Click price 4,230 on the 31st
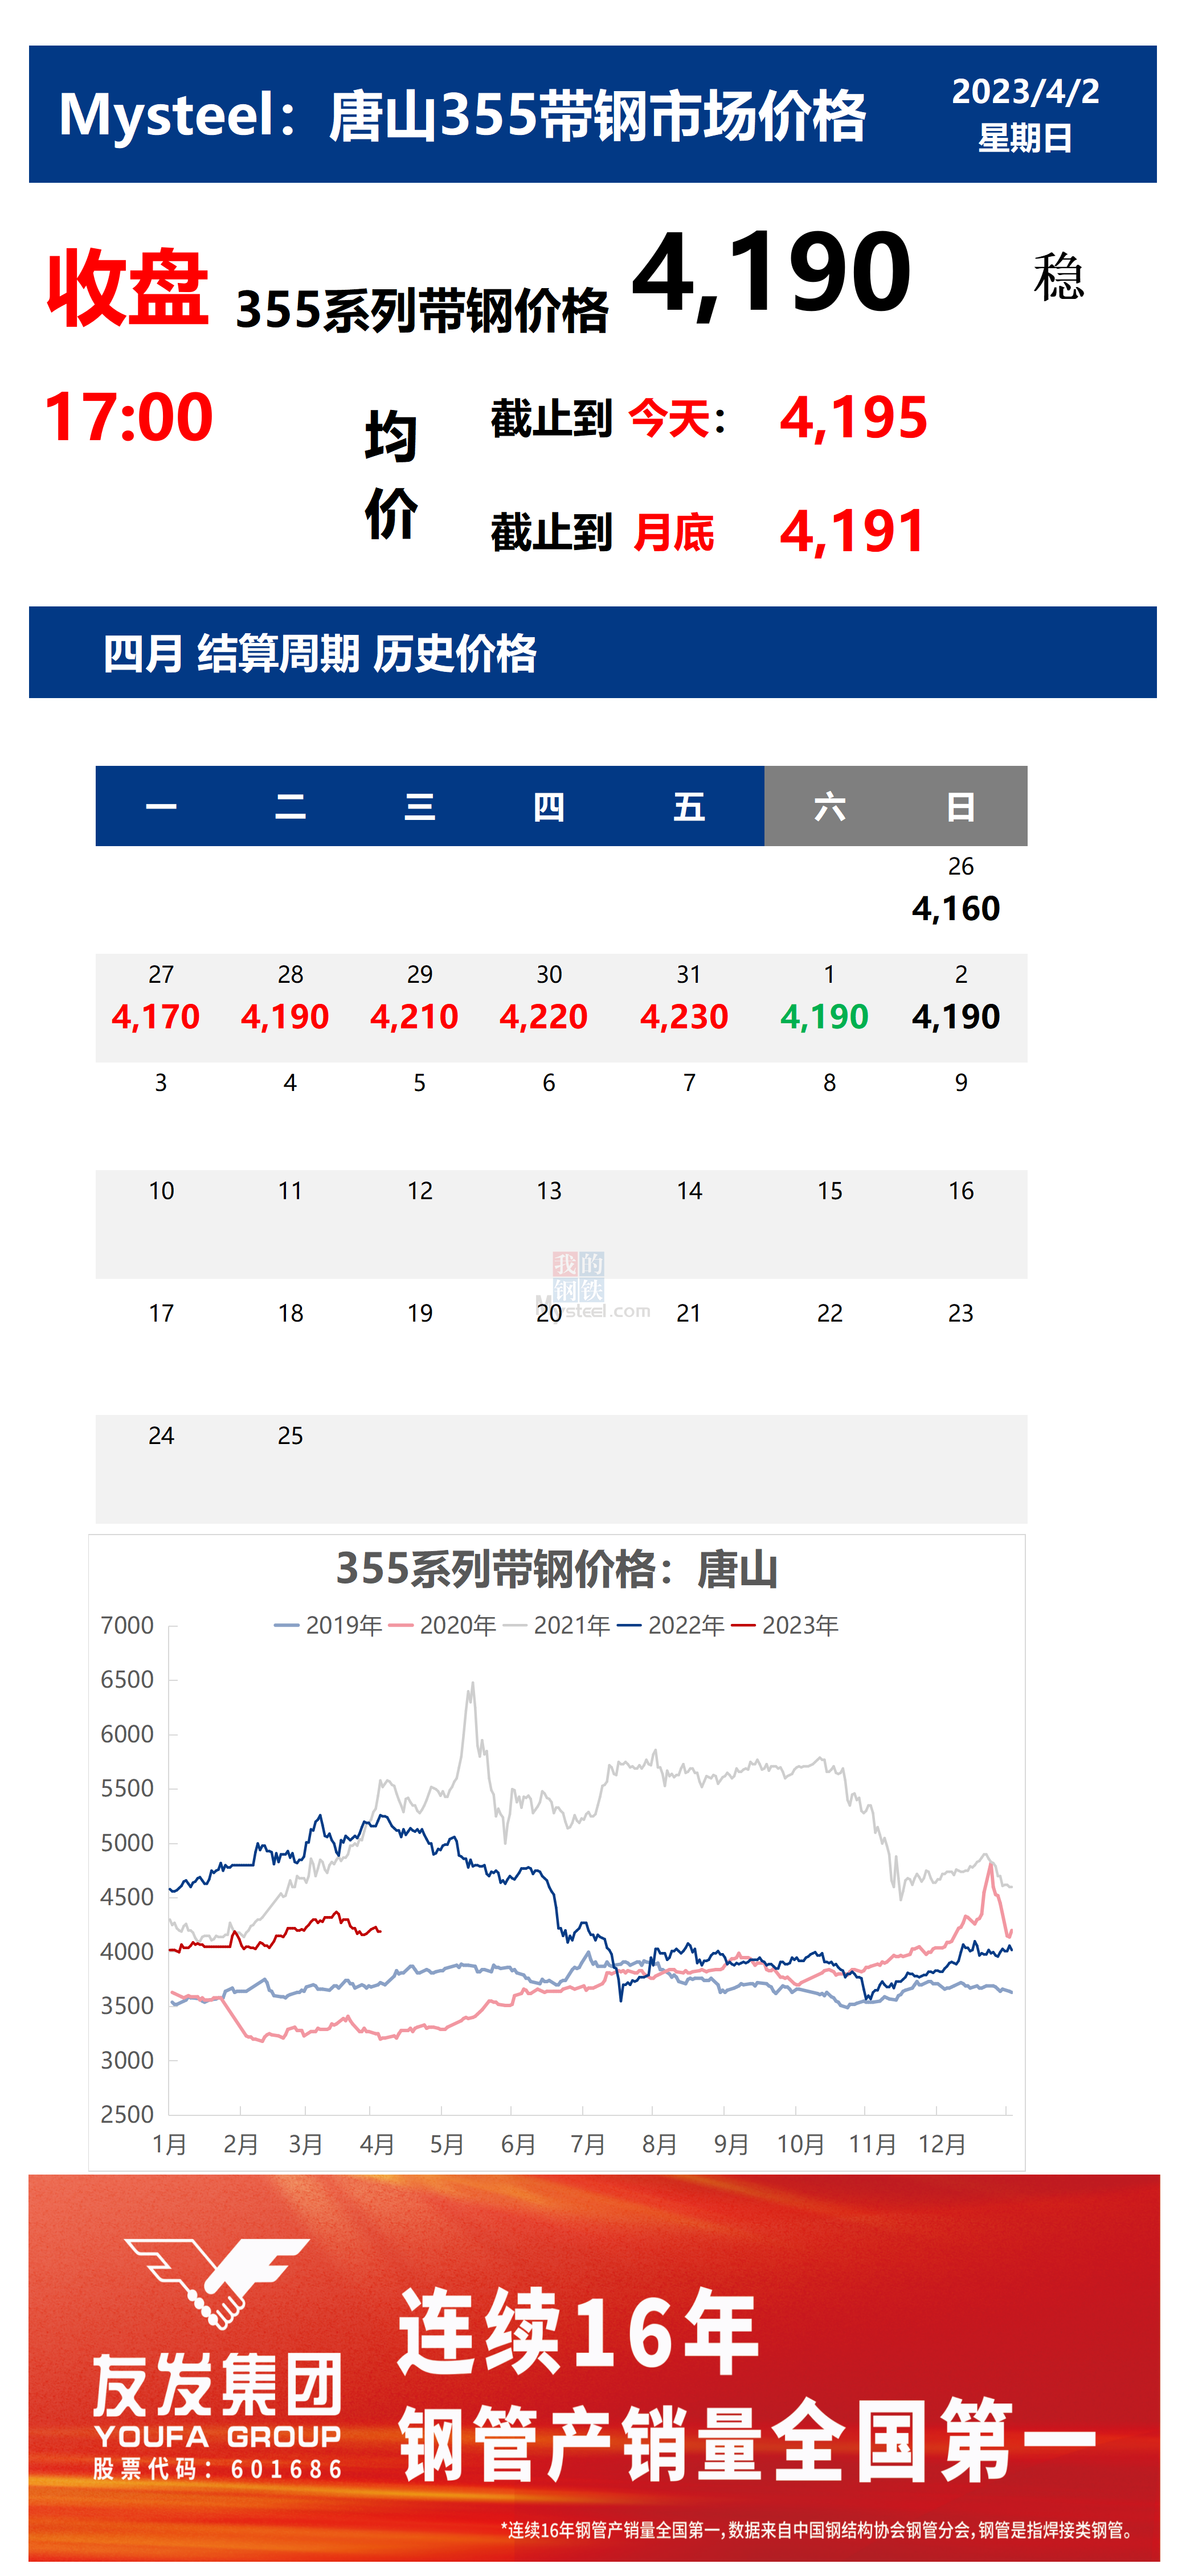 click(684, 1017)
